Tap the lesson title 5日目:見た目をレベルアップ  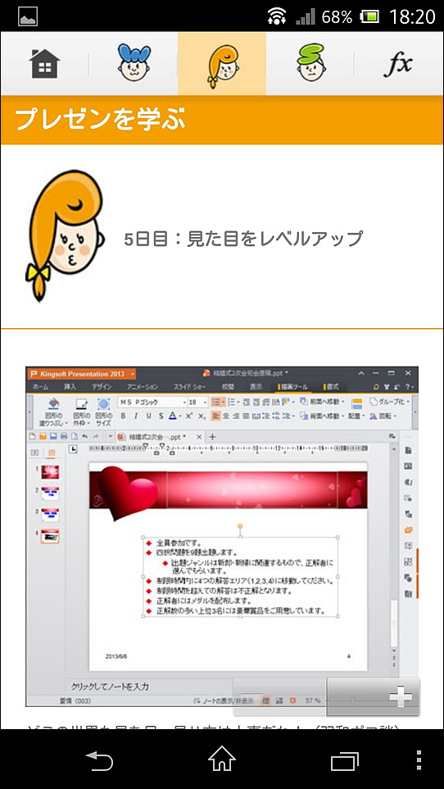click(243, 238)
